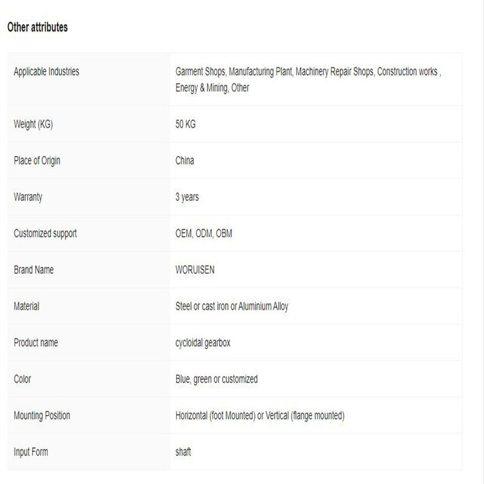Click the Horizontal (foot Mounted) value text
Screen dimensions: 484x484
pyautogui.click(x=260, y=416)
